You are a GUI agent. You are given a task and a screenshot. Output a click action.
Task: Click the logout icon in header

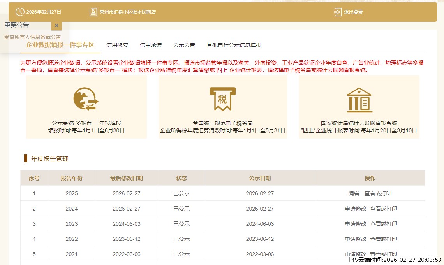[x=338, y=12]
